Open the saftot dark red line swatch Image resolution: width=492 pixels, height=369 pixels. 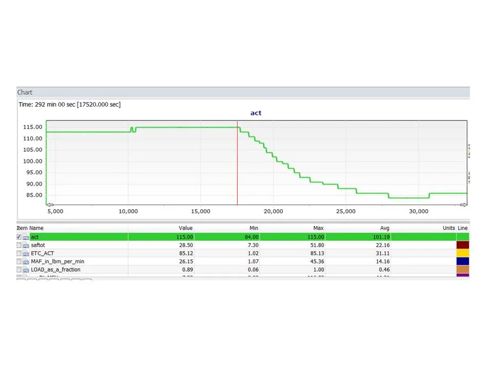(462, 245)
